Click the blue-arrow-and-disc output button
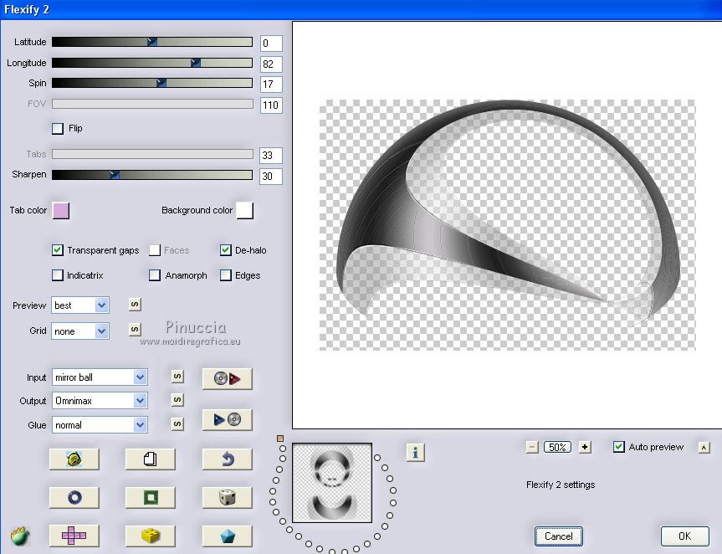The width and height of the screenshot is (722, 554). [227, 419]
